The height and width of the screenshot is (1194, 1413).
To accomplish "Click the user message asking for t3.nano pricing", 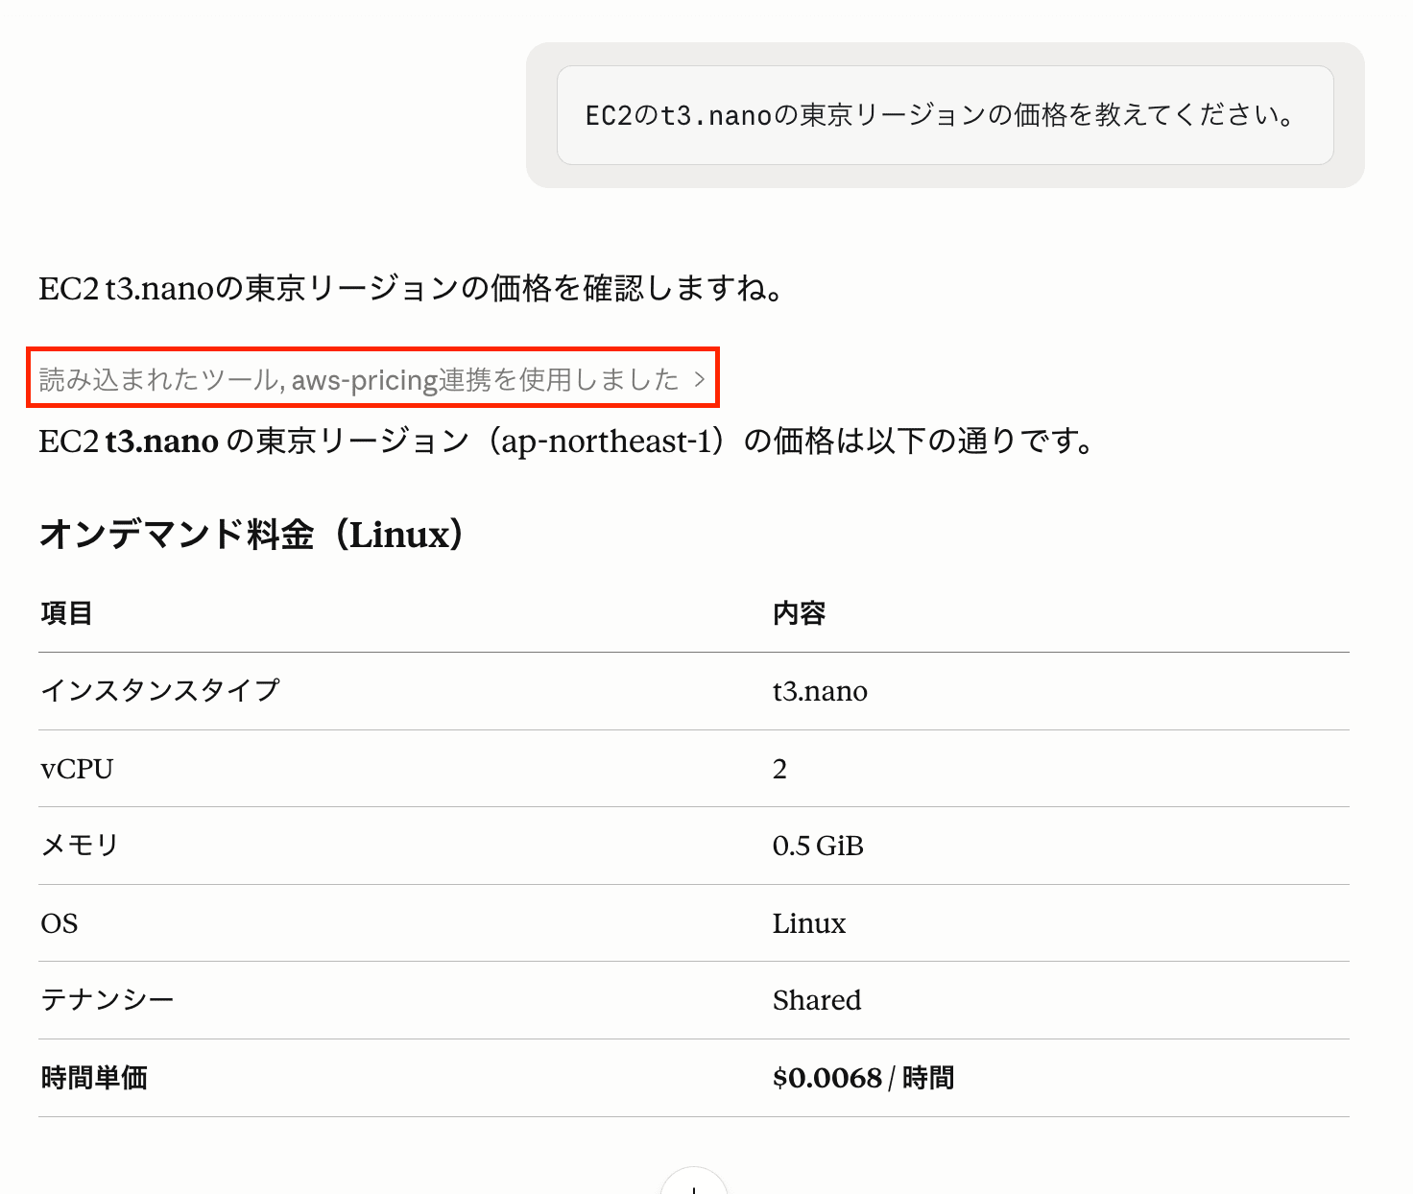I will (944, 116).
